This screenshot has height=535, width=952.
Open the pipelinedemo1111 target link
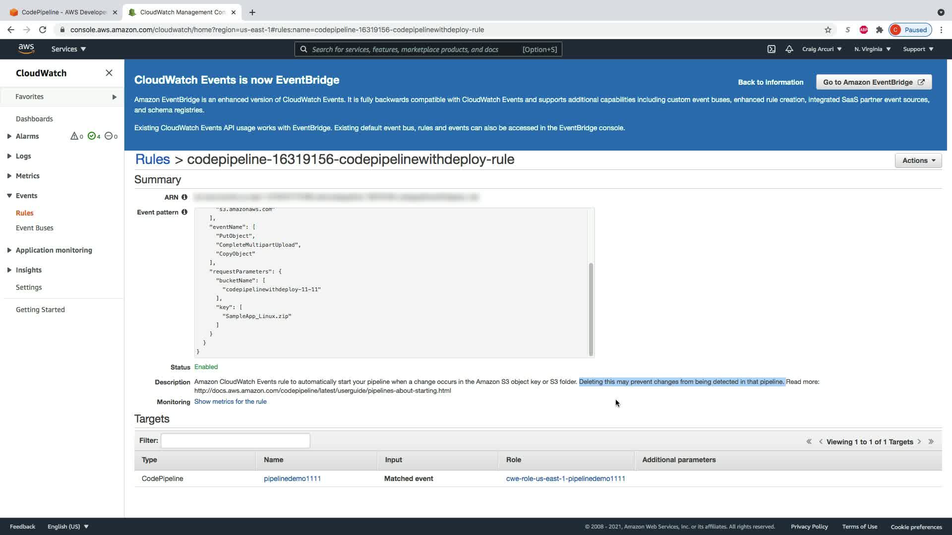tap(292, 479)
